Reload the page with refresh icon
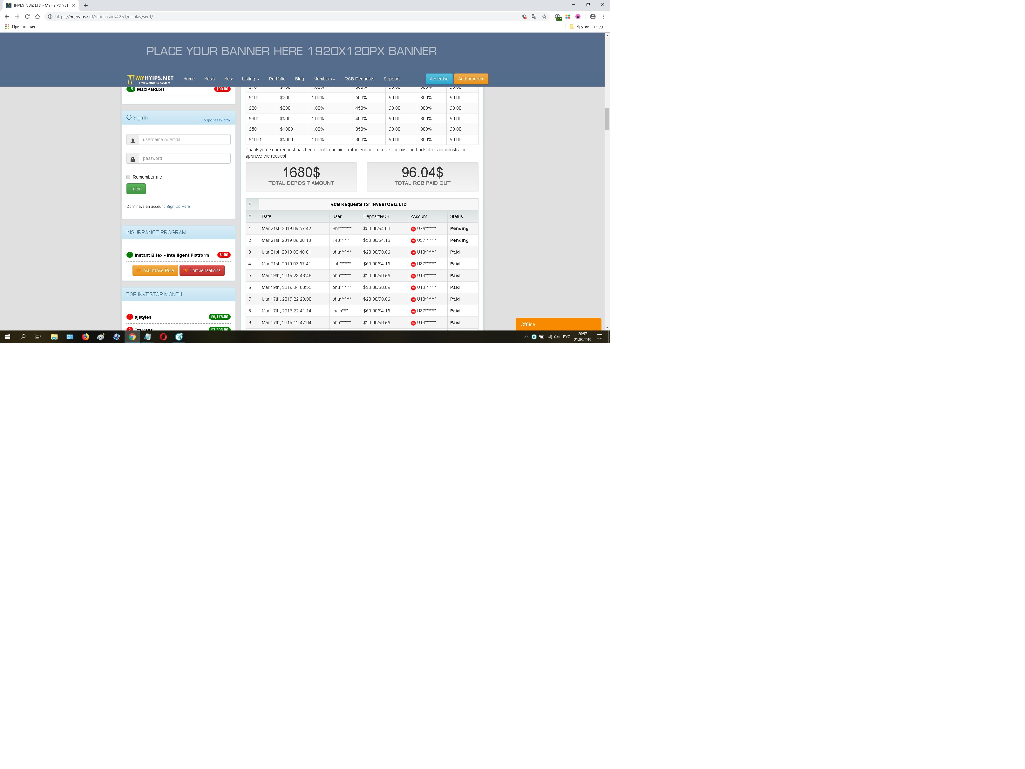This screenshot has height=769, width=1025. tap(27, 17)
